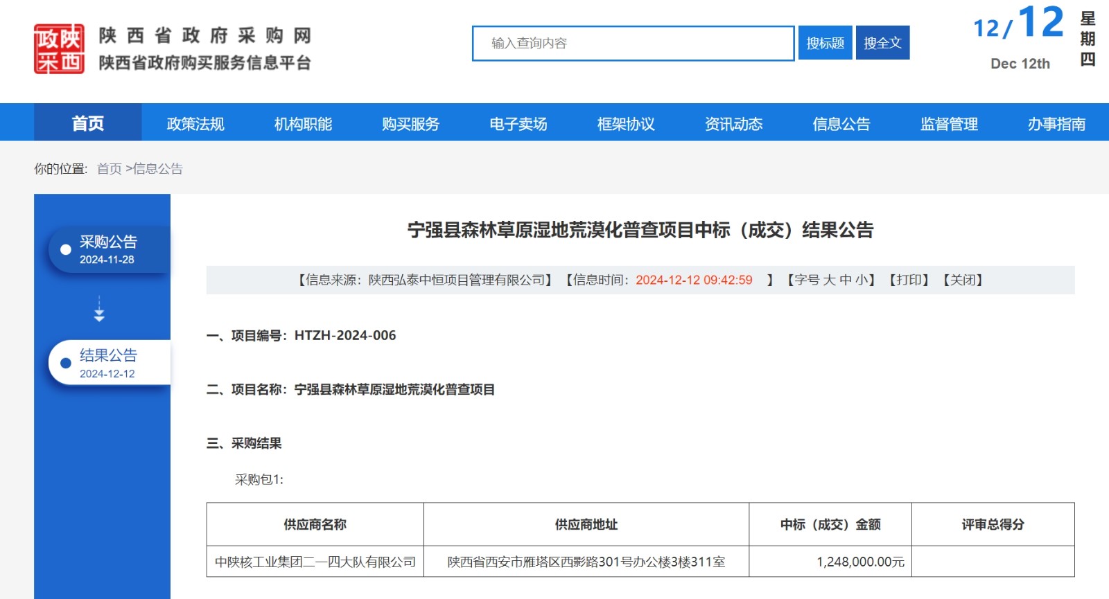Open the 办事指南 navigation item
This screenshot has width=1109, height=599.
pos(1056,124)
